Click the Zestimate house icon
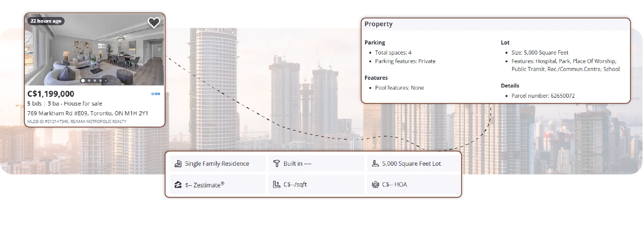Viewport: 643px width, 226px height. (178, 184)
